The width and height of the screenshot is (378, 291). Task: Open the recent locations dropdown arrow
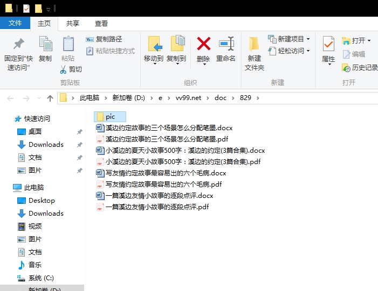[x=39, y=98]
